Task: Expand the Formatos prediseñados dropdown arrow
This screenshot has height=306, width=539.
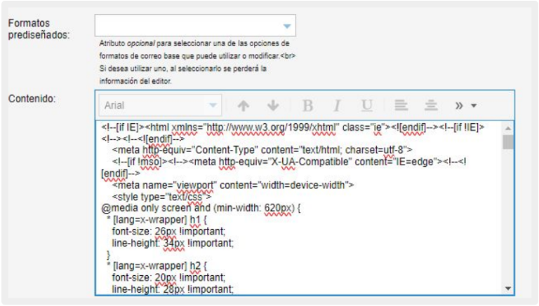Action: (286, 26)
